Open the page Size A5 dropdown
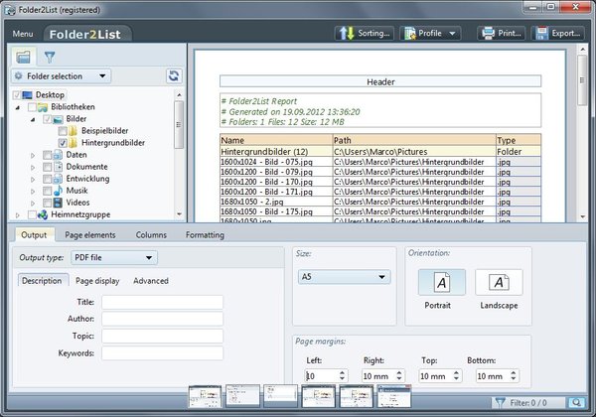The width and height of the screenshot is (596, 417). click(x=344, y=277)
